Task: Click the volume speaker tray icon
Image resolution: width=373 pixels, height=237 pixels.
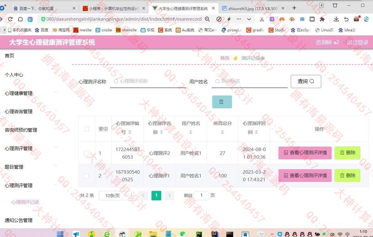Action: [x=332, y=234]
